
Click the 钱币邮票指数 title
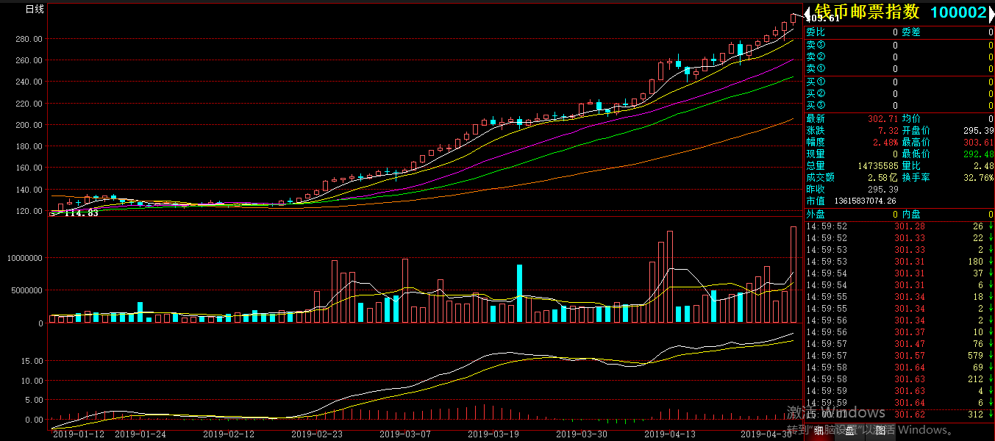coord(867,12)
